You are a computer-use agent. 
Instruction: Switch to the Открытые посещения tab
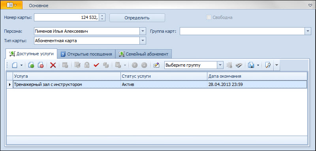[86, 54]
